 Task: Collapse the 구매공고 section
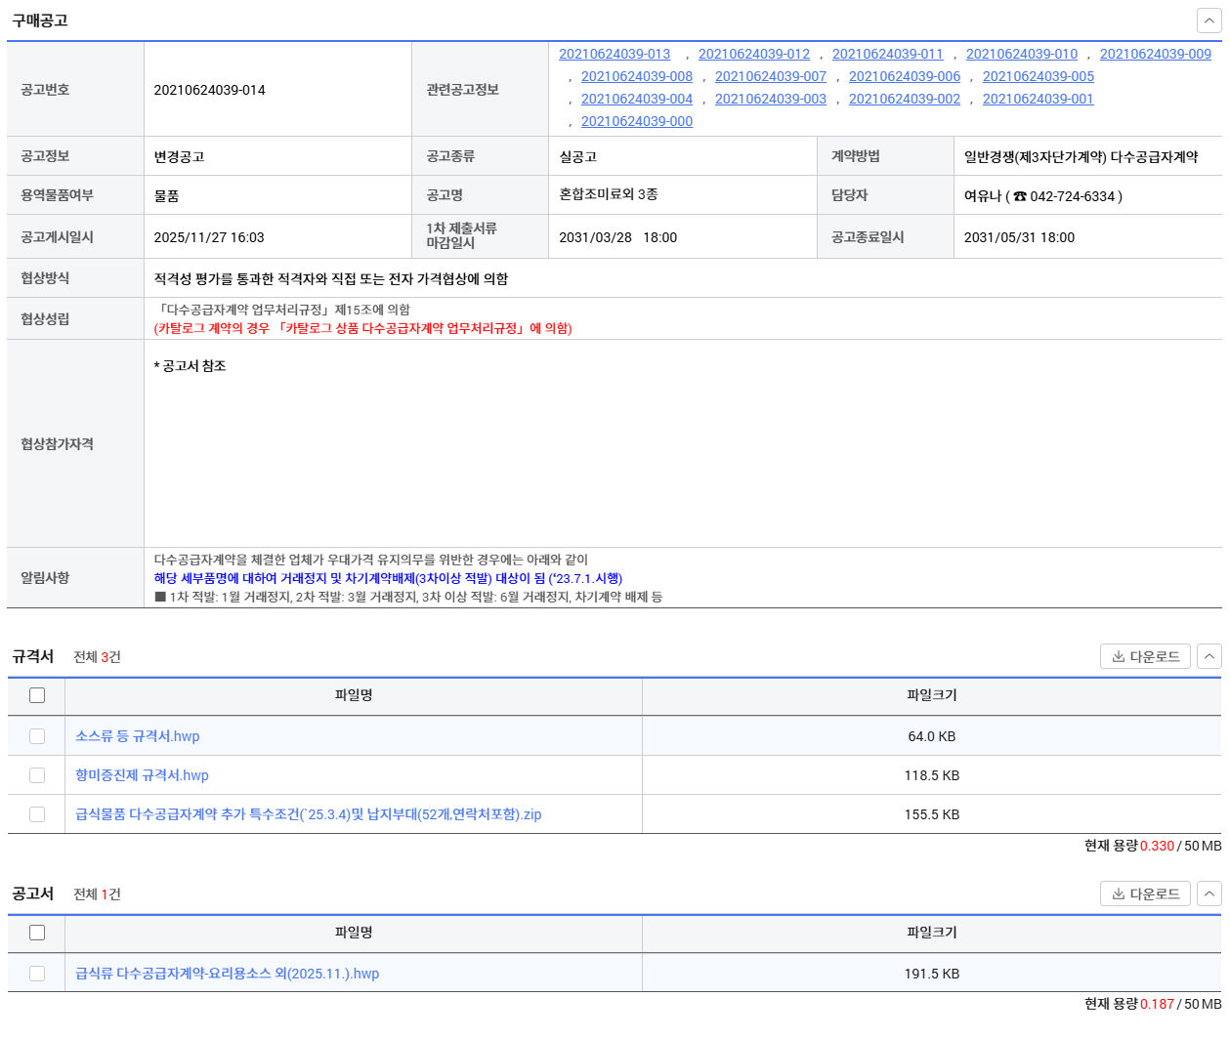pyautogui.click(x=1209, y=21)
